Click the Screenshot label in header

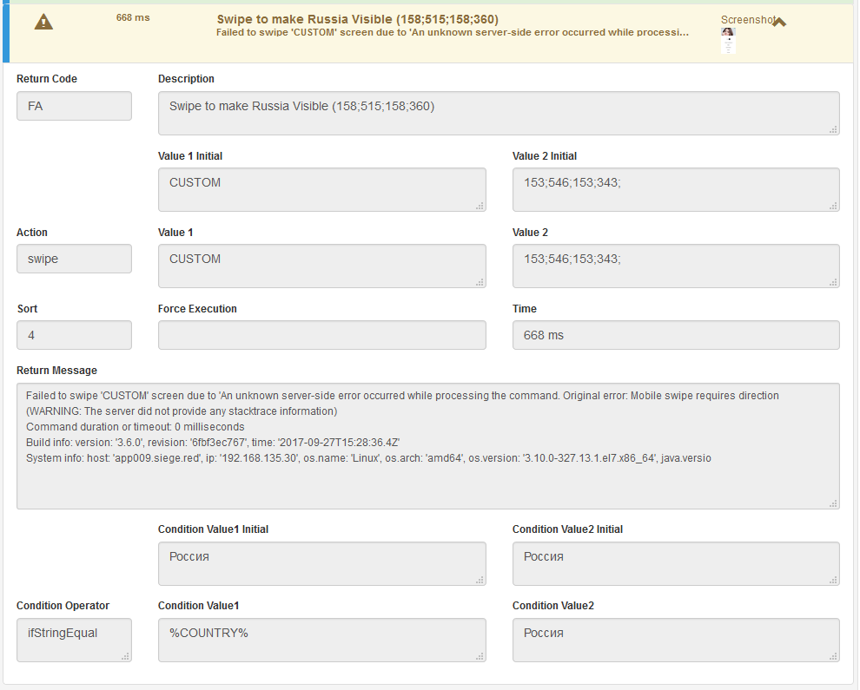point(748,20)
